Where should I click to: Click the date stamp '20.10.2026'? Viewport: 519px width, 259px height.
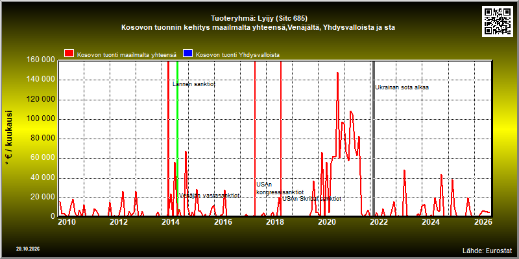click(x=28, y=249)
